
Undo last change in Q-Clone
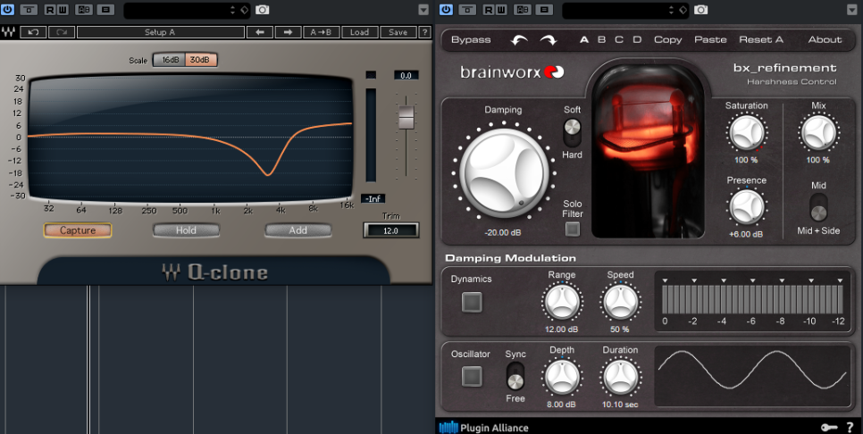point(33,32)
